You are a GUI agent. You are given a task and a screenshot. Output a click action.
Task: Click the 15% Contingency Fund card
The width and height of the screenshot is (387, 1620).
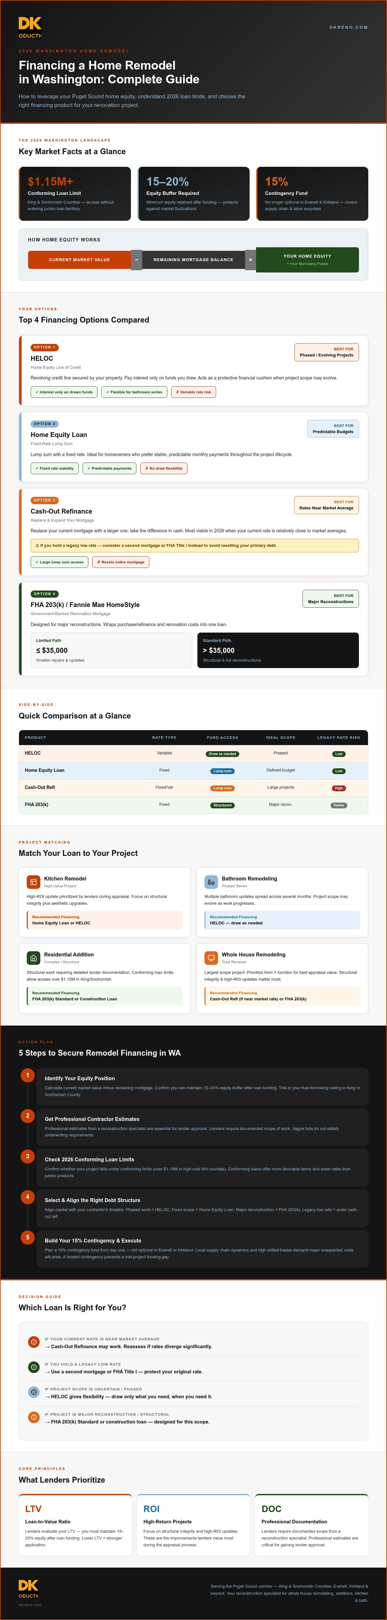(312, 194)
